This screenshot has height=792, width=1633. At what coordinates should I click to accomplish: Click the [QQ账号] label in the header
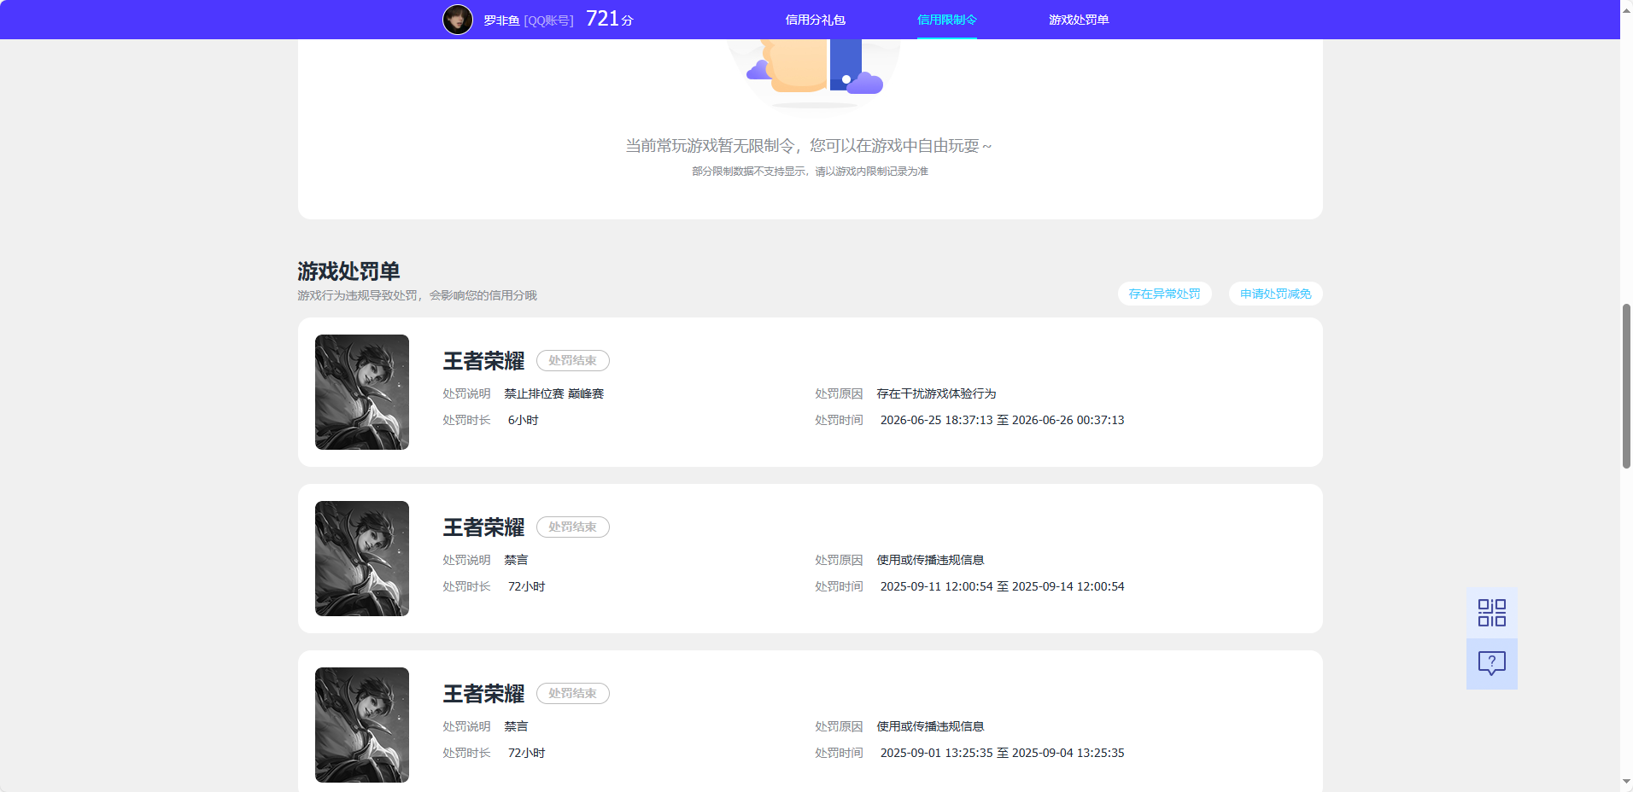tap(548, 20)
